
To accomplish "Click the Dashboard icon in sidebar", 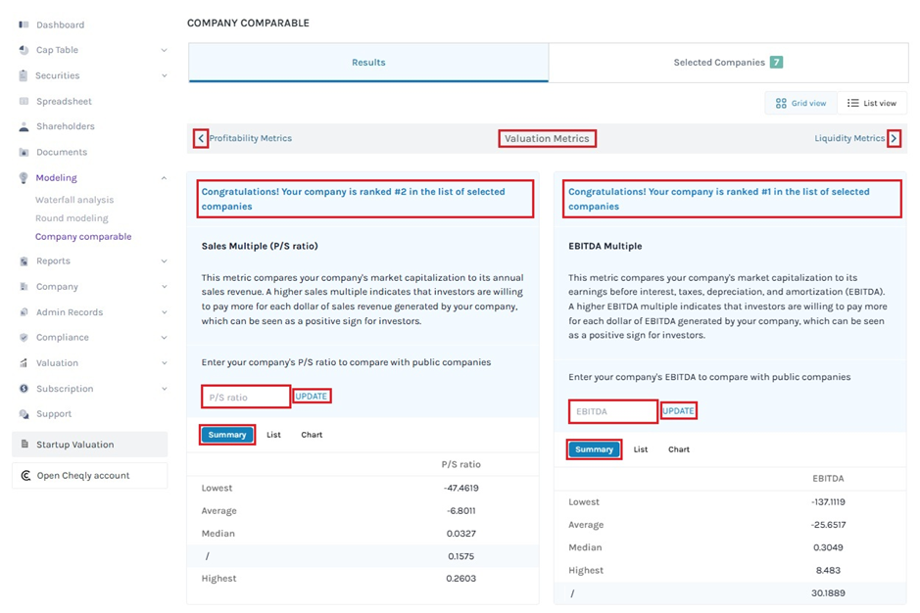I will (24, 24).
